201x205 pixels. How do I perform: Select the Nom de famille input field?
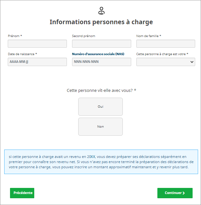point(165,44)
